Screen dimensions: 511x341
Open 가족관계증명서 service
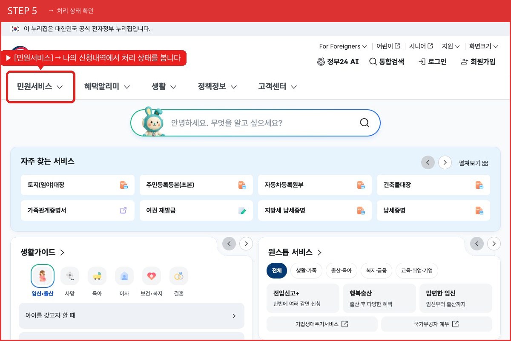78,210
